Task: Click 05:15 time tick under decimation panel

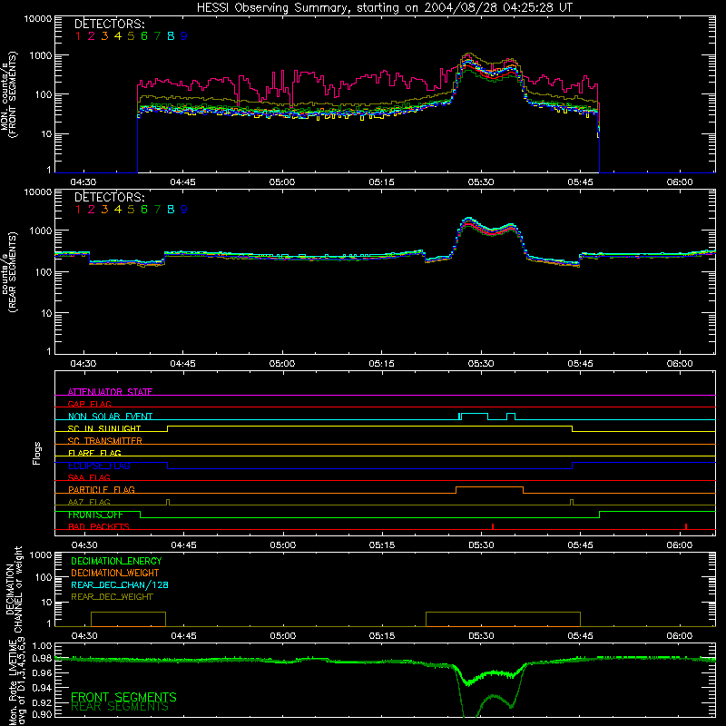Action: [x=382, y=636]
